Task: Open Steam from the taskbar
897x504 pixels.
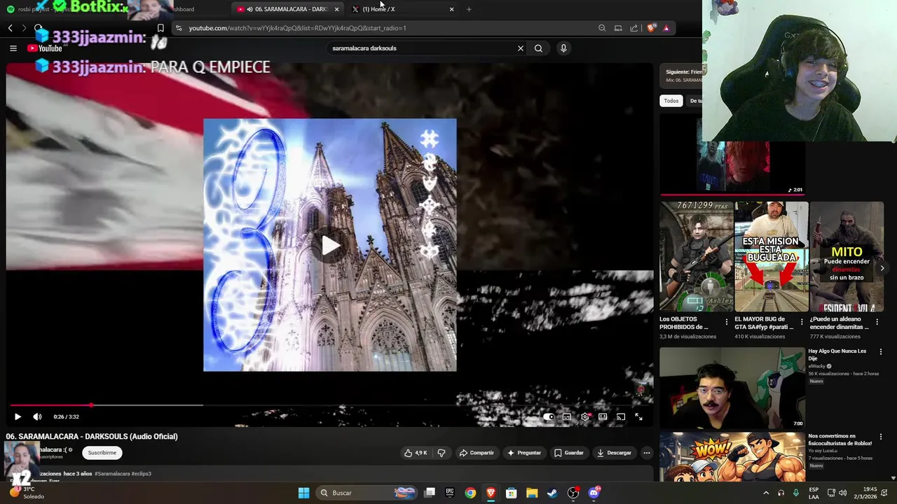Action: tap(552, 493)
